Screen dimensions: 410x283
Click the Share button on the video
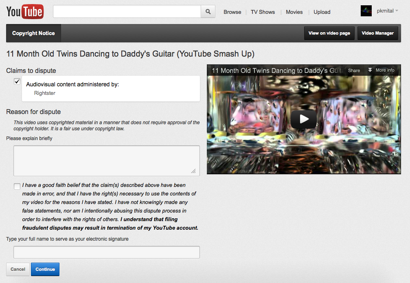pyautogui.click(x=354, y=70)
